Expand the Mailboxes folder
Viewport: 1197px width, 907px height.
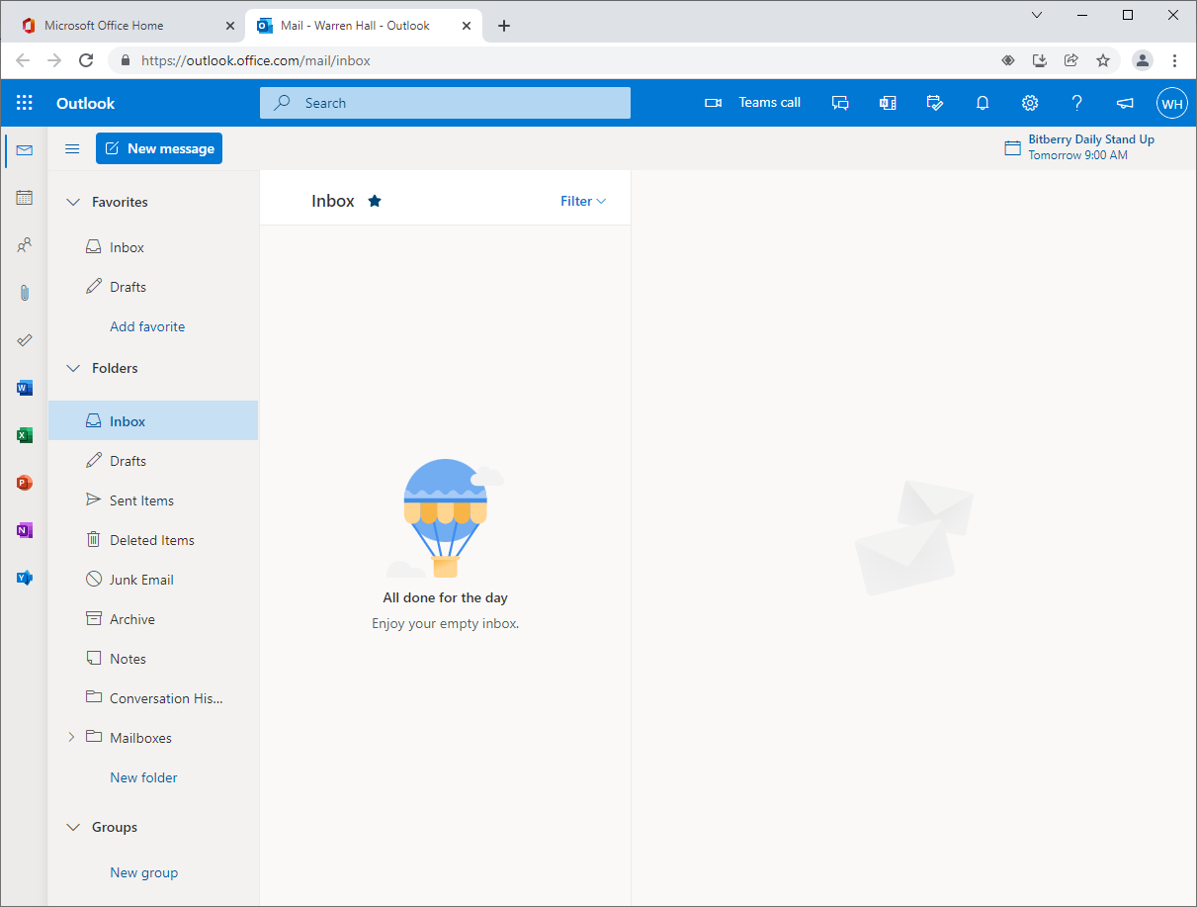71,737
